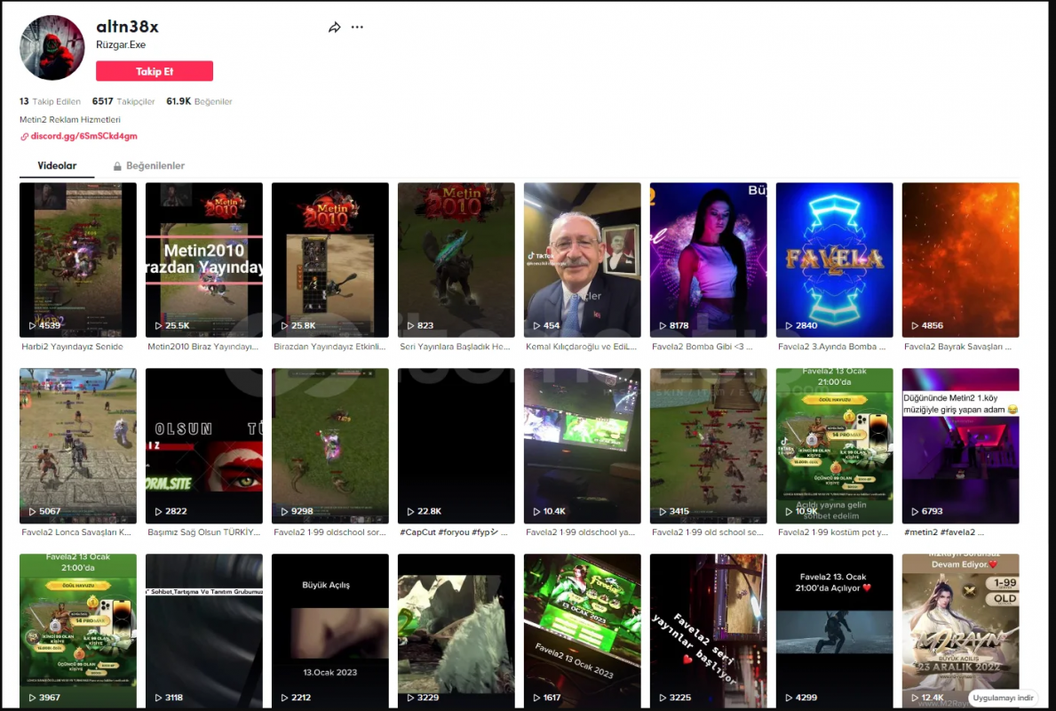The image size is (1056, 711).
Task: Click the caption Favela2 Bomba Gibi <3
Action: [702, 347]
